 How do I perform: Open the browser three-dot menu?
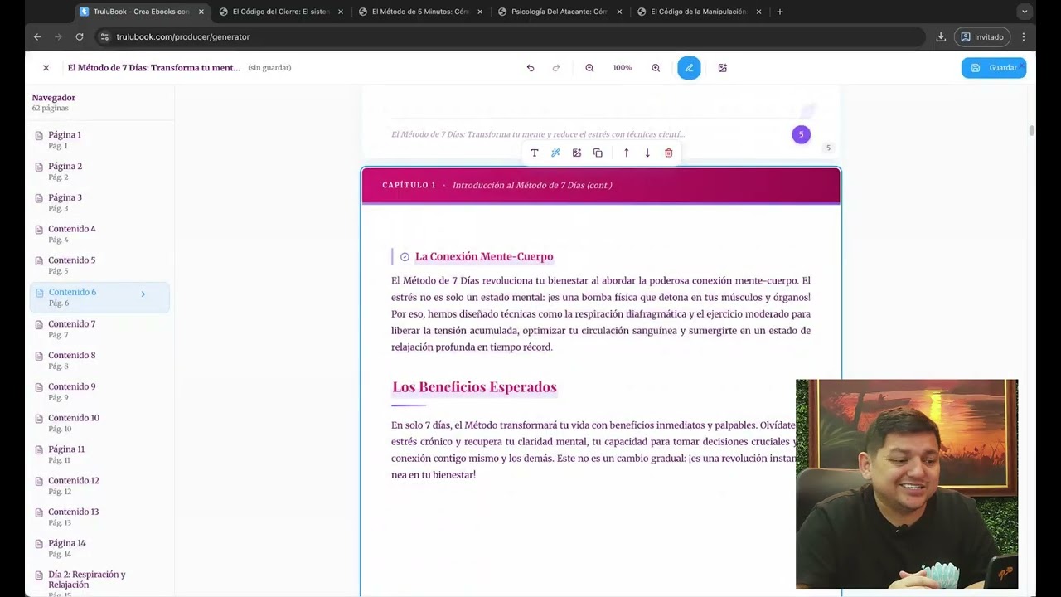pos(1024,36)
